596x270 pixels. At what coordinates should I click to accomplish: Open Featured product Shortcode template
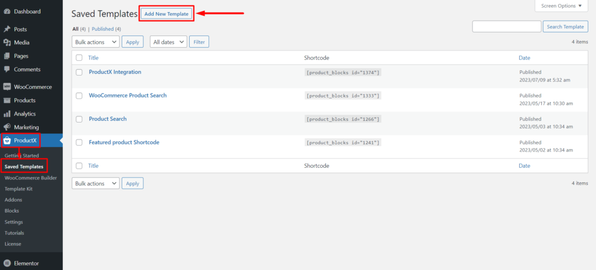pos(124,142)
